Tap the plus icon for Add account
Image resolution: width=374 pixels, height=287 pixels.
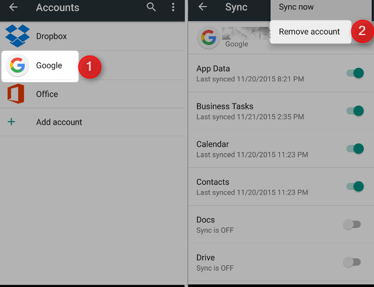pyautogui.click(x=11, y=122)
